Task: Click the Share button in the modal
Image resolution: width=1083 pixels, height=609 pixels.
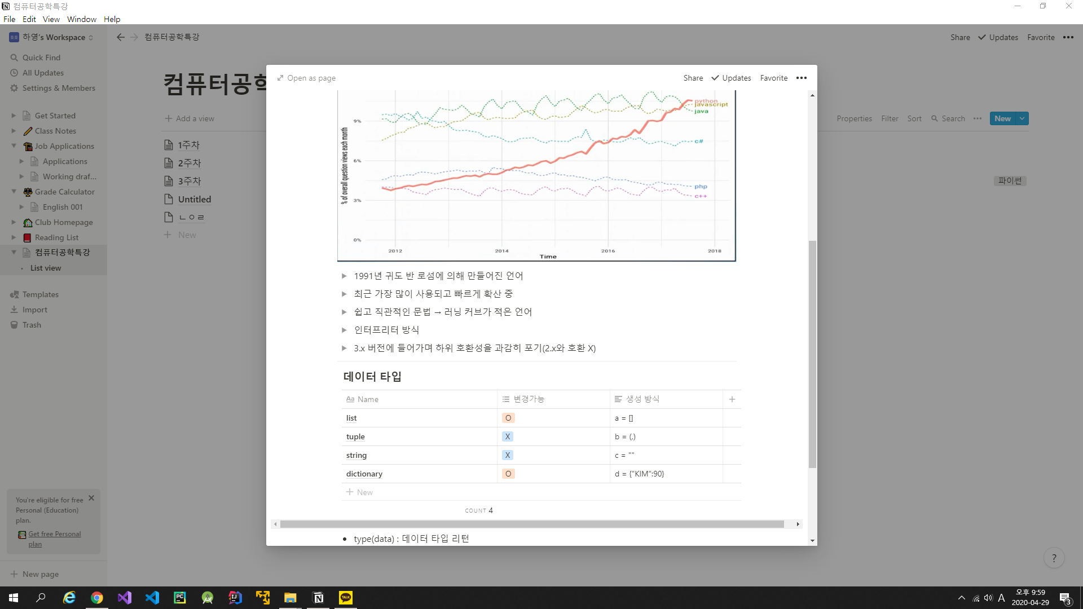Action: (693, 78)
